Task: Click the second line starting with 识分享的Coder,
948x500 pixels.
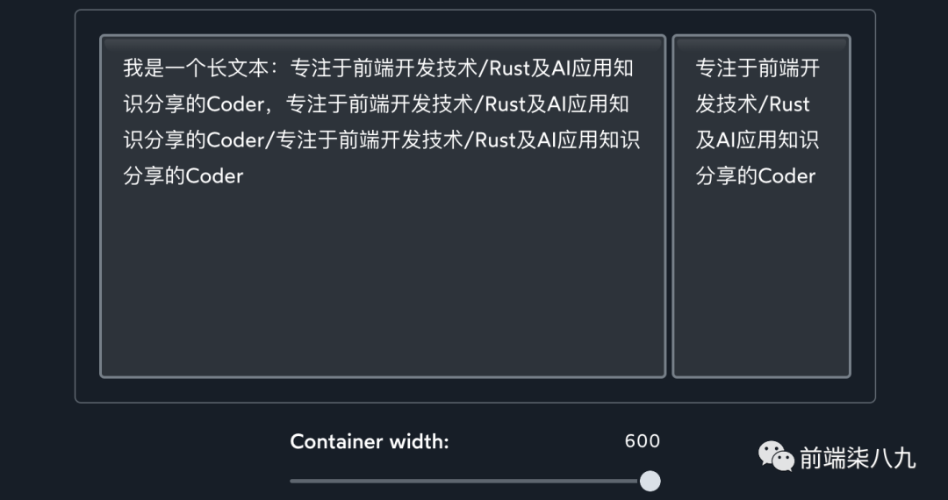Action: pos(376,104)
